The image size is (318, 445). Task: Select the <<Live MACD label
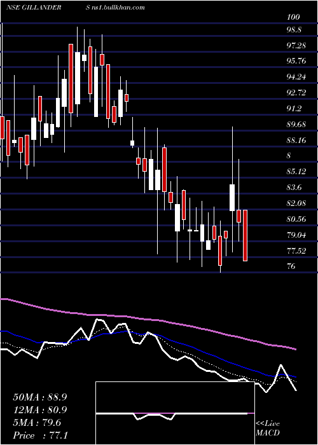268,428
